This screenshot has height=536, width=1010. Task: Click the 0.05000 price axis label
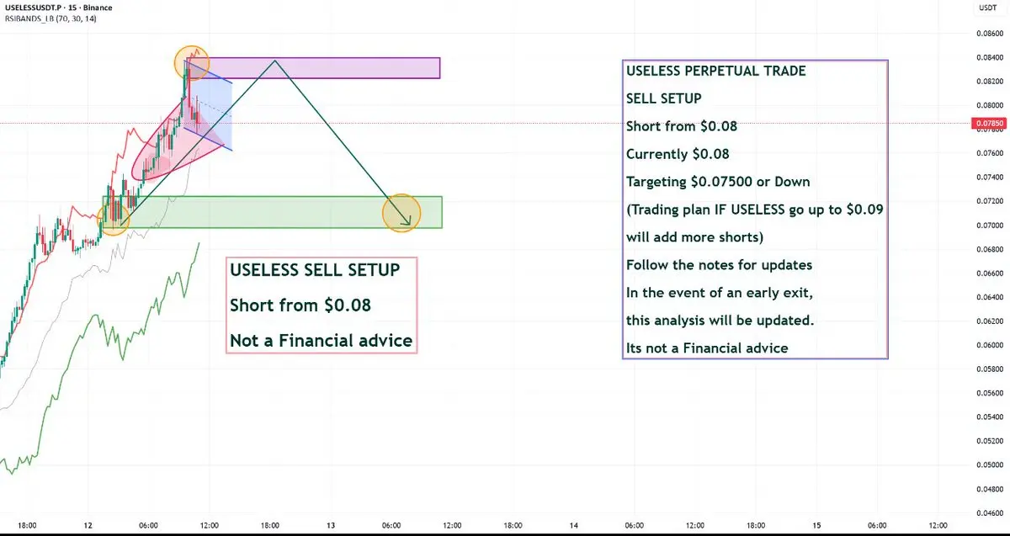point(989,464)
